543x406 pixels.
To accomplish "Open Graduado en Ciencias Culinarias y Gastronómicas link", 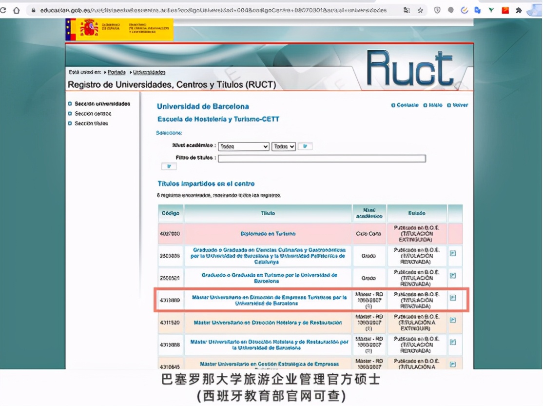I will point(268,256).
